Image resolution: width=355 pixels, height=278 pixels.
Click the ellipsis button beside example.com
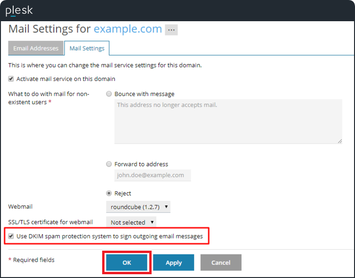click(171, 30)
